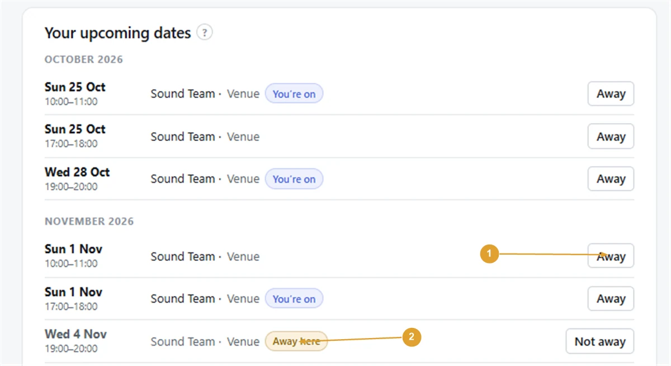Open the help icon beside Your upcoming dates
The image size is (671, 366).
coord(205,33)
